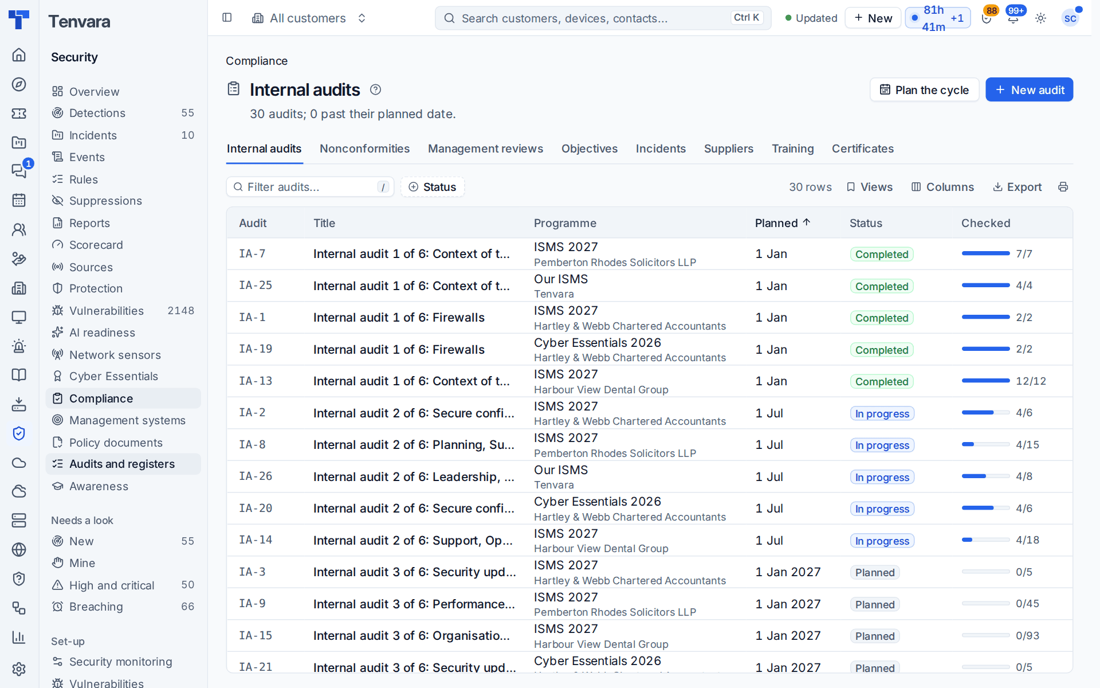Screen dimensions: 1100x688
Task: Open the IA-26 audit row
Action: (649, 477)
